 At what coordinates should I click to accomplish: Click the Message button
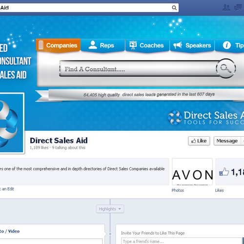click(227, 141)
